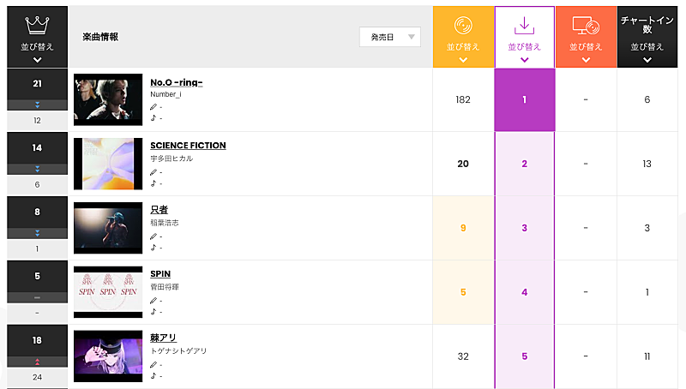
Task: Click the crown ranking sort icon
Action: pos(37,23)
